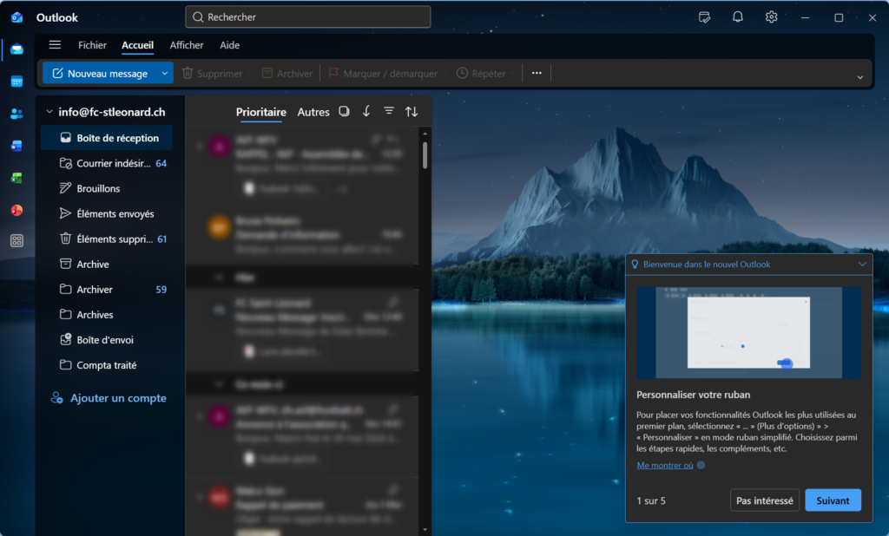The image size is (889, 536).
Task: Click in the Rechercher search field
Action: point(308,17)
